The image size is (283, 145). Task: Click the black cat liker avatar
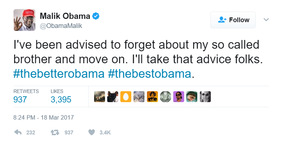coord(113,97)
